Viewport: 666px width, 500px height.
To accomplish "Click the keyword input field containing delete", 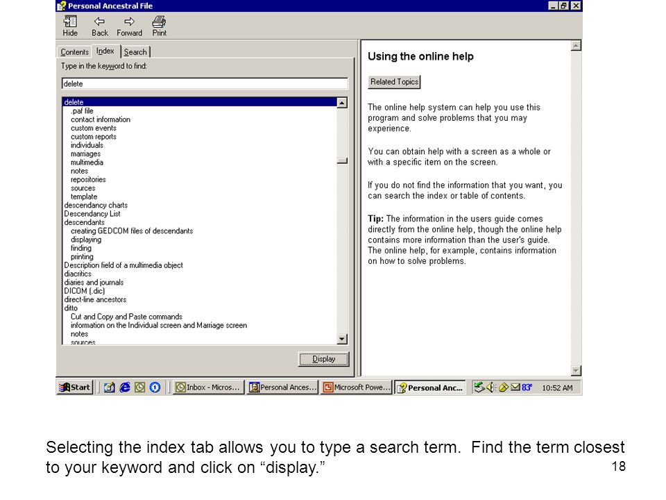I will pos(205,84).
